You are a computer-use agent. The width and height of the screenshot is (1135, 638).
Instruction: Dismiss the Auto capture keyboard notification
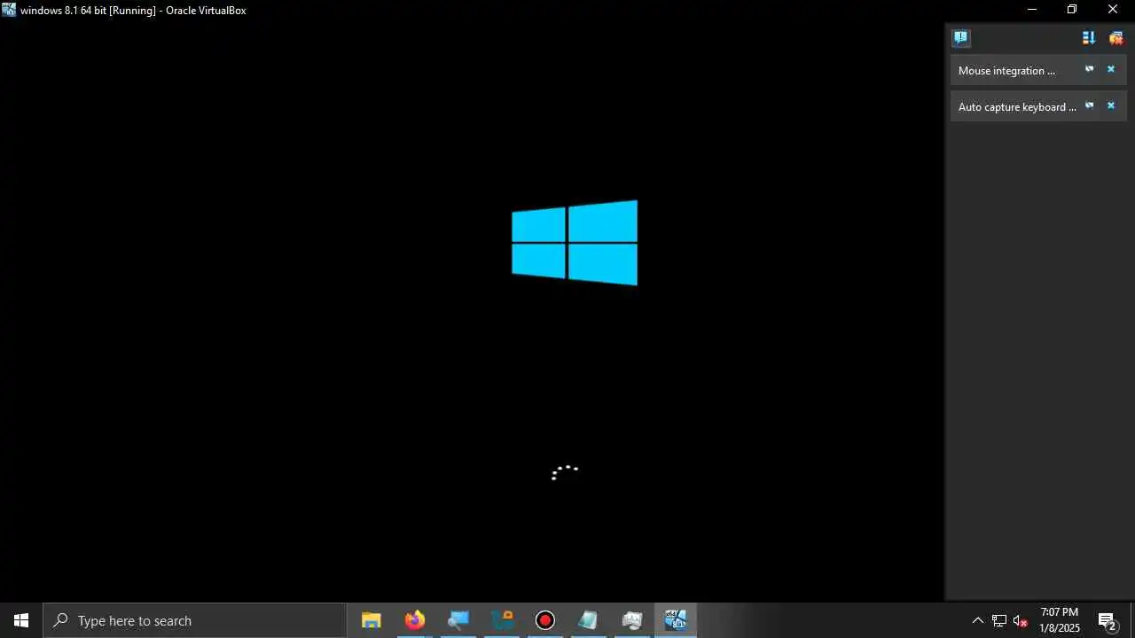(1110, 105)
